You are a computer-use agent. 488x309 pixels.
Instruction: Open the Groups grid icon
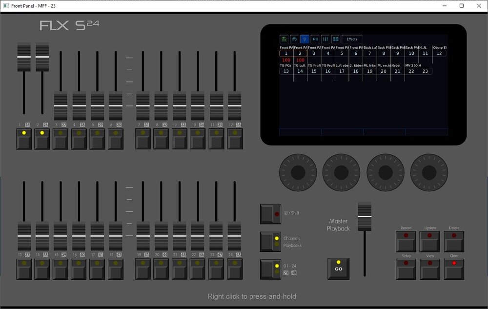pyautogui.click(x=336, y=39)
